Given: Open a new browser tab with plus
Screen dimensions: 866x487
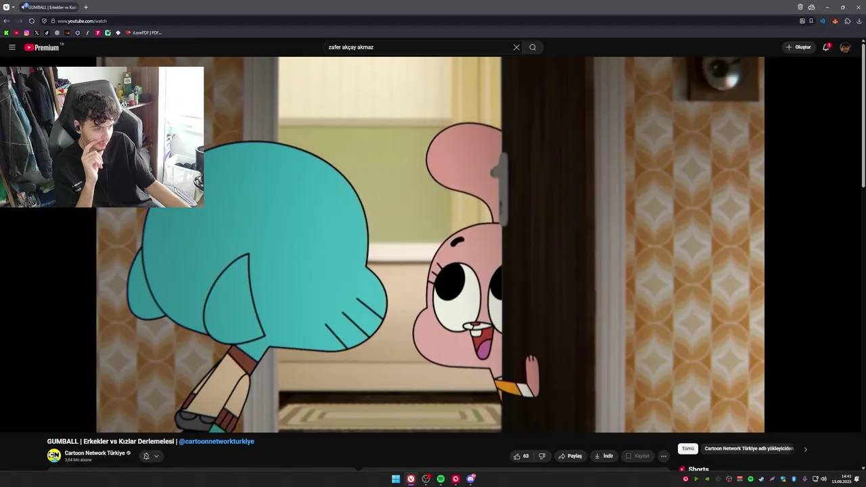Looking at the screenshot, I should [86, 7].
